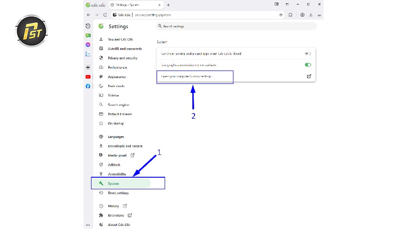Go forward with the forward arrow
The image size is (407, 229).
(97, 15)
